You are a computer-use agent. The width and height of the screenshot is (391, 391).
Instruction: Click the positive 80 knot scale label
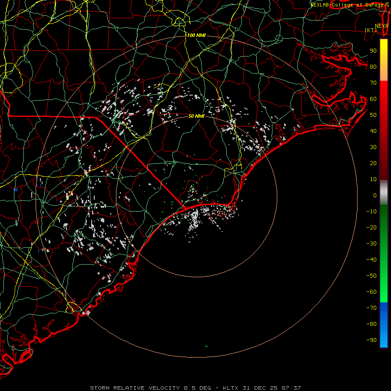tap(373, 66)
